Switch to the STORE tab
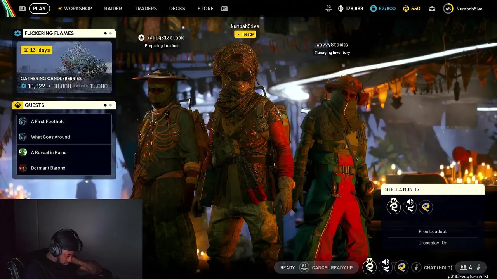This screenshot has width=497, height=279. click(205, 9)
